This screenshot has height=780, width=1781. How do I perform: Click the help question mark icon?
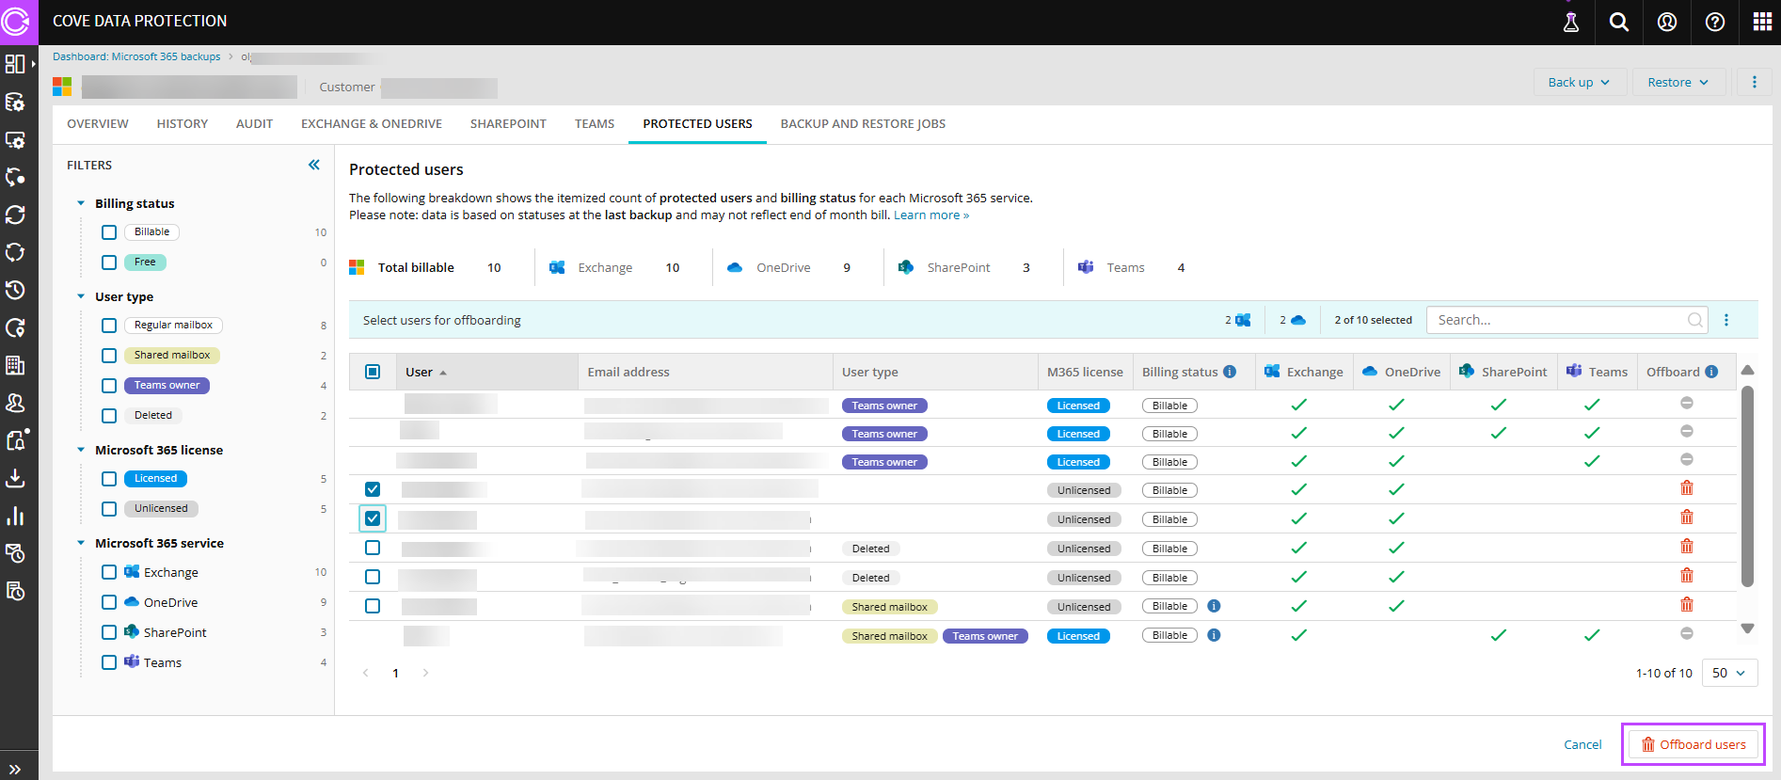[x=1714, y=22]
